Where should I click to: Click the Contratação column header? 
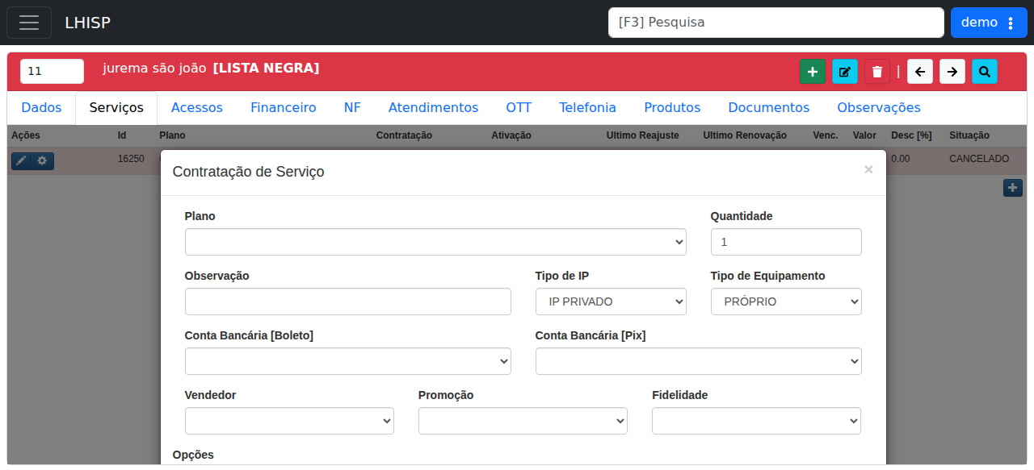point(404,135)
